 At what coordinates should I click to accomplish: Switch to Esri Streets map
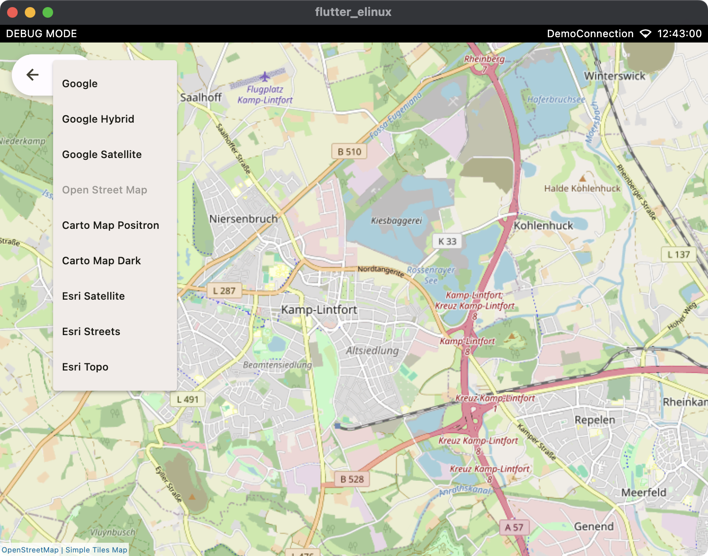point(115,332)
